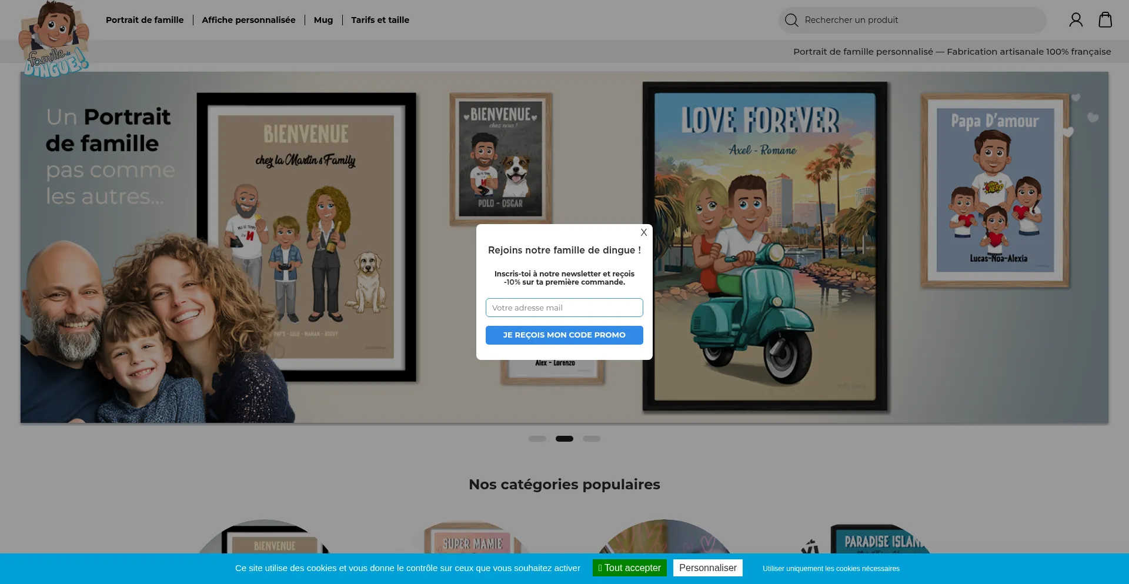
Task: Open the Tarifs et taille page
Action: 380,20
